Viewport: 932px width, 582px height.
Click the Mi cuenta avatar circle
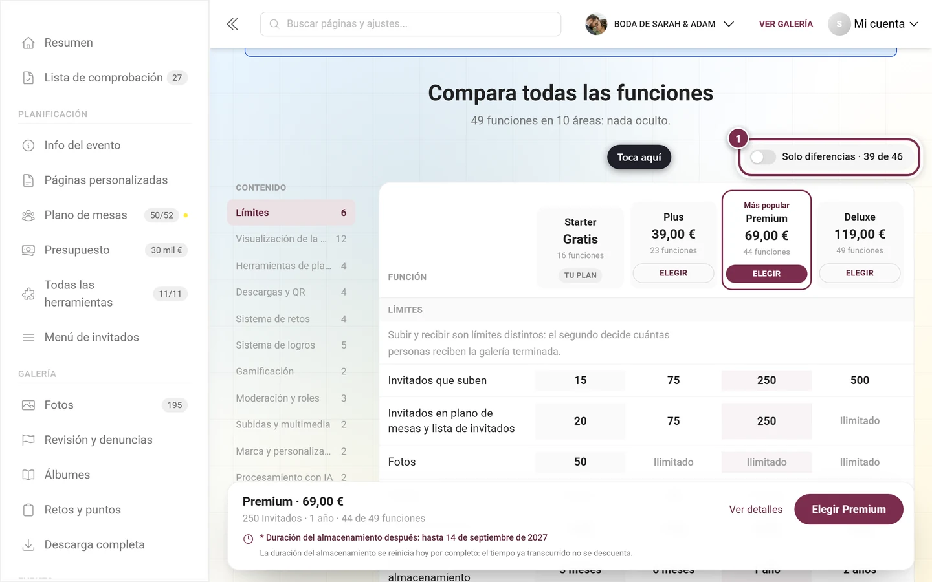pyautogui.click(x=839, y=24)
